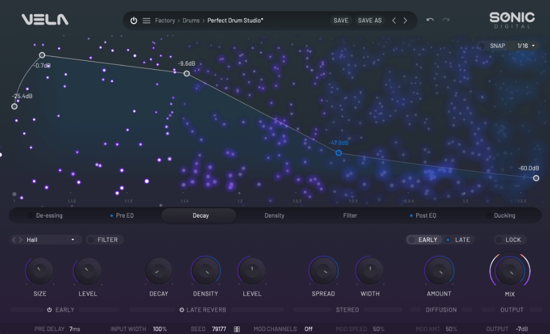Switch to the Density tab
This screenshot has height=334, width=550.
[274, 216]
